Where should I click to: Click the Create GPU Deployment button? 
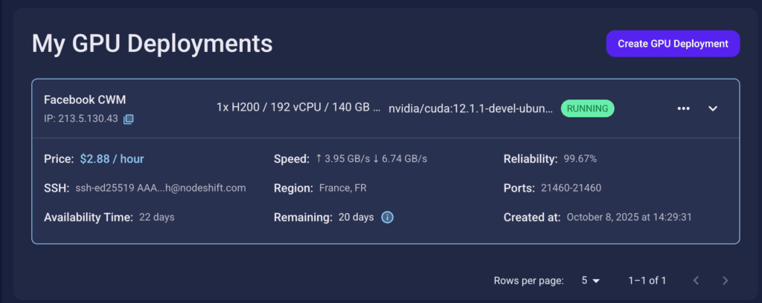point(673,44)
